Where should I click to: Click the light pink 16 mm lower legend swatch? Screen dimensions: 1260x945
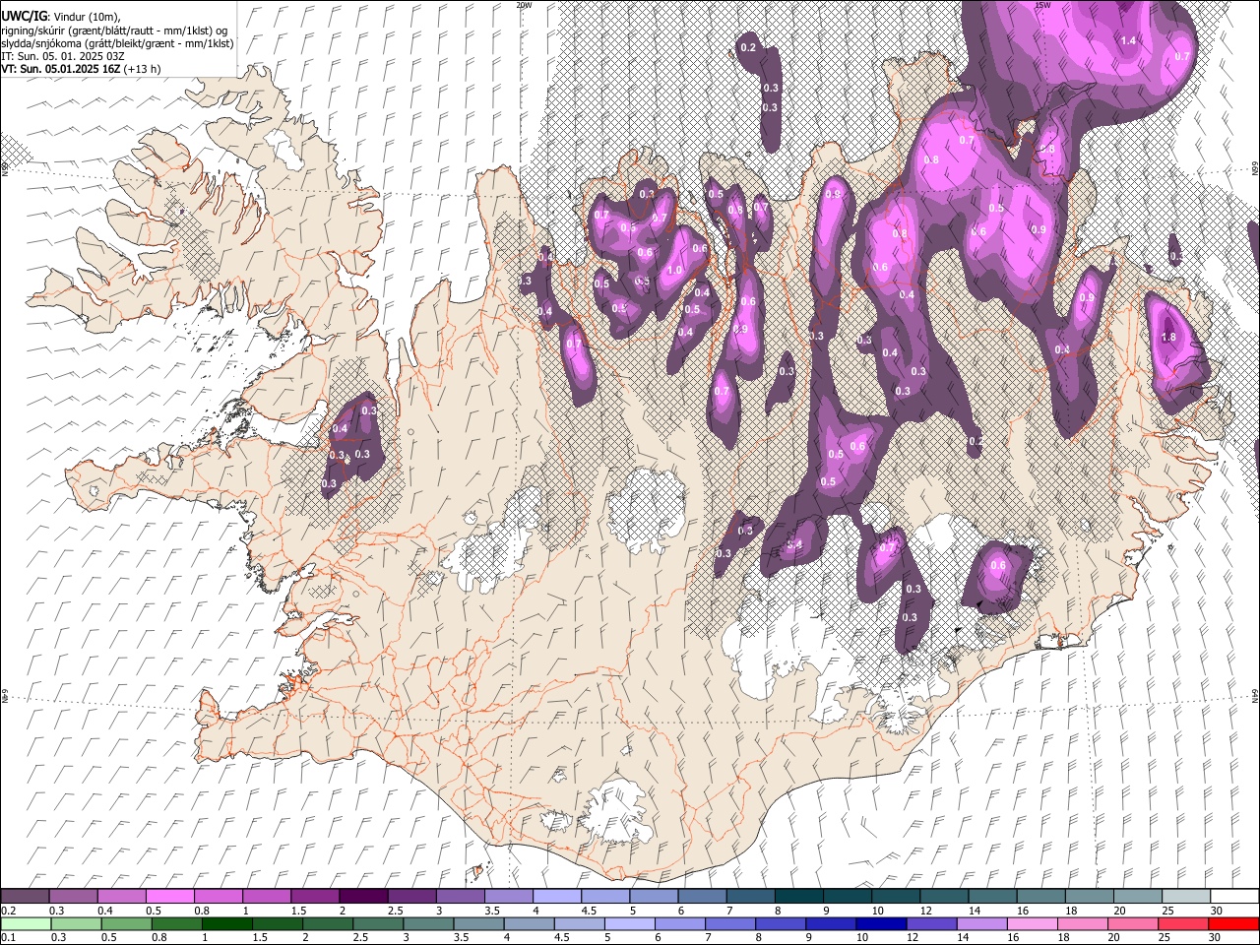point(1032,923)
